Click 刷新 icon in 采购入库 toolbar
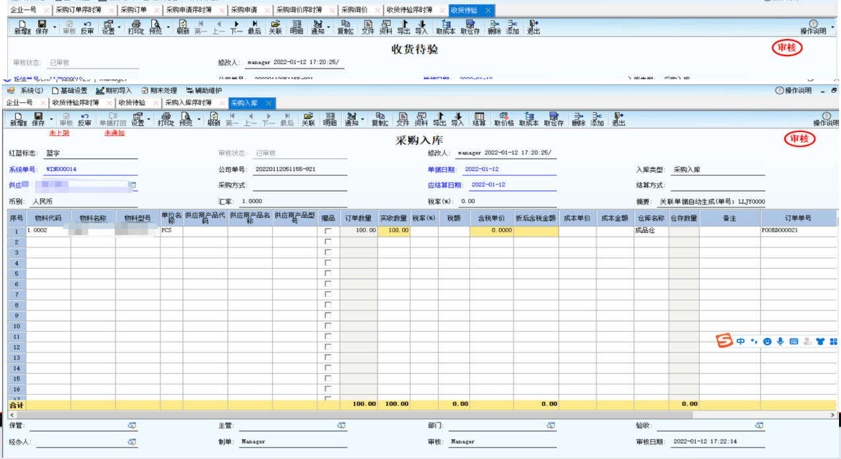 [x=213, y=119]
